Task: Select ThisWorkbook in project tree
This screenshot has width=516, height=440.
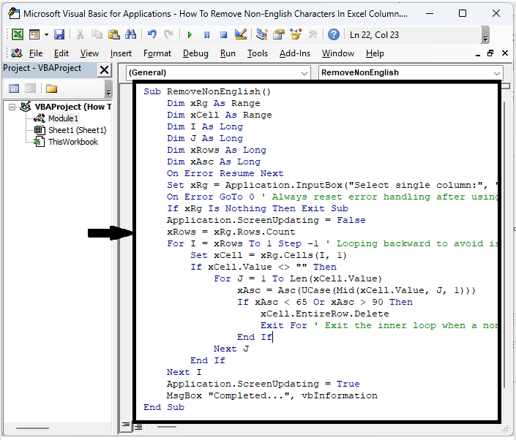Action: [73, 142]
